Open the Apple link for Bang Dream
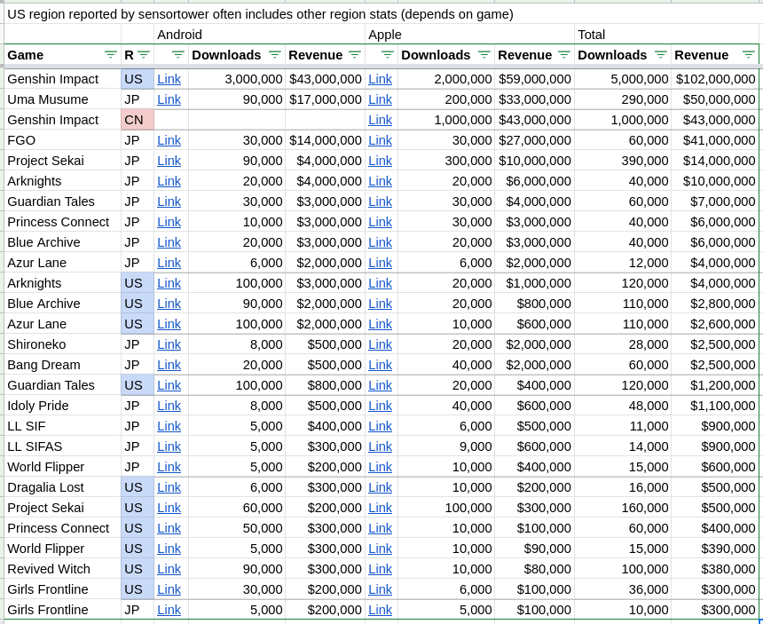Viewport: 763px width, 624px height. click(380, 365)
